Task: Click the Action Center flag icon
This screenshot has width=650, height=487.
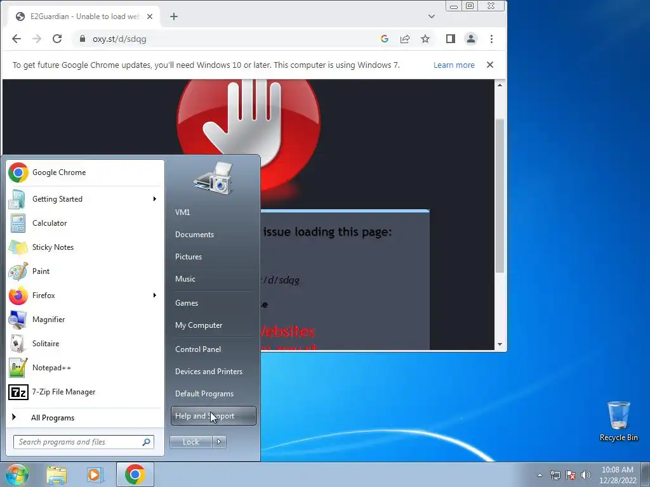Action: pyautogui.click(x=571, y=475)
